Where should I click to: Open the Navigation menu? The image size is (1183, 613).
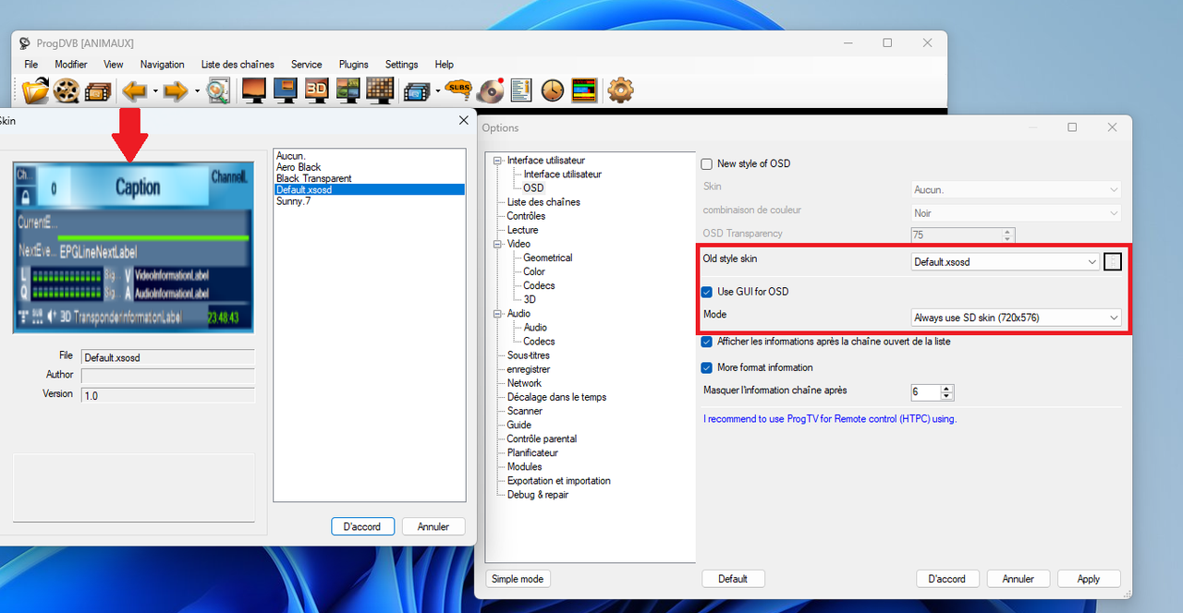click(163, 65)
